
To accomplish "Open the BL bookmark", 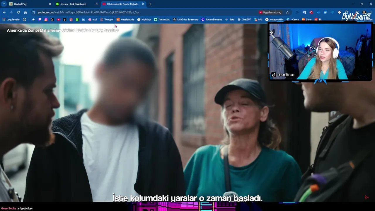I will [x=318, y=20].
